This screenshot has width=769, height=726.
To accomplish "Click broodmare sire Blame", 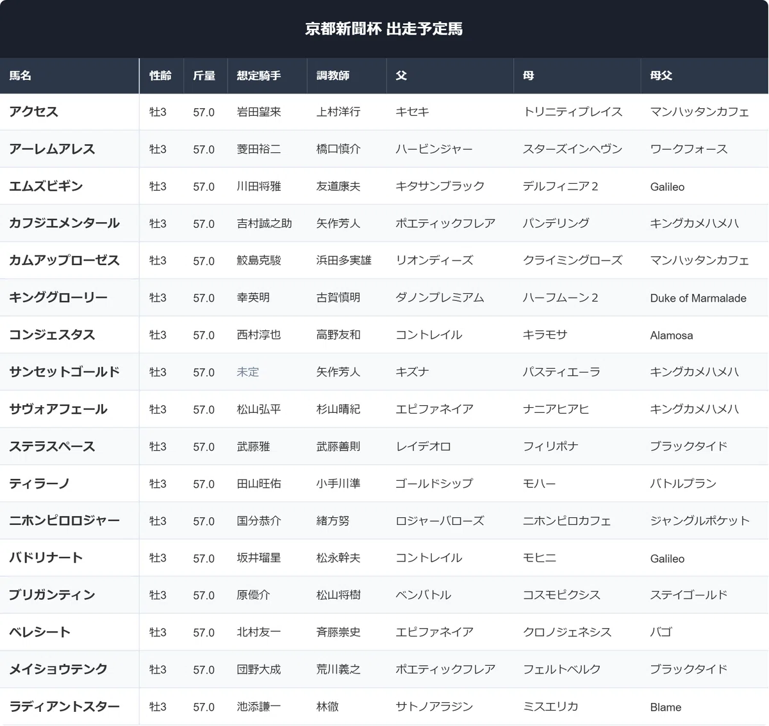I will click(x=666, y=707).
